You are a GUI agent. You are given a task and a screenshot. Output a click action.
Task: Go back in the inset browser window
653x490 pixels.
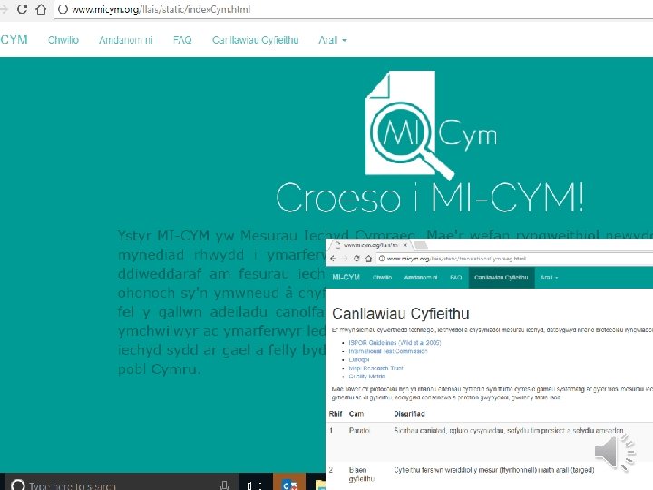click(333, 259)
